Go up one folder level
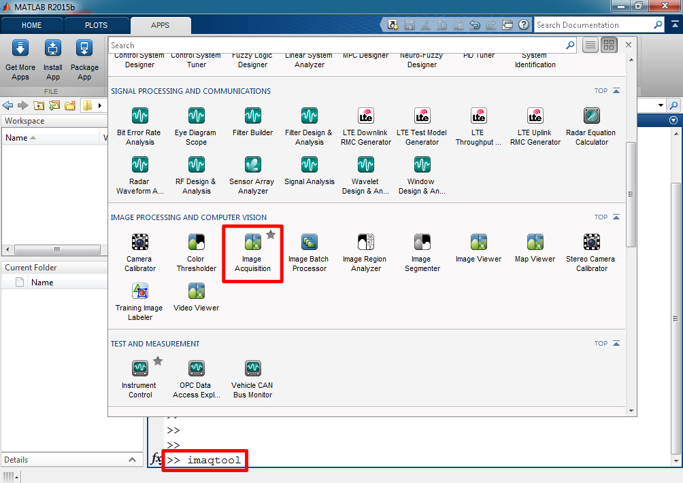This screenshot has width=683, height=483. (38, 105)
